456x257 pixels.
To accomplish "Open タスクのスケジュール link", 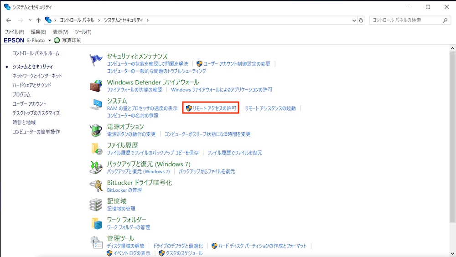I will point(184,253).
